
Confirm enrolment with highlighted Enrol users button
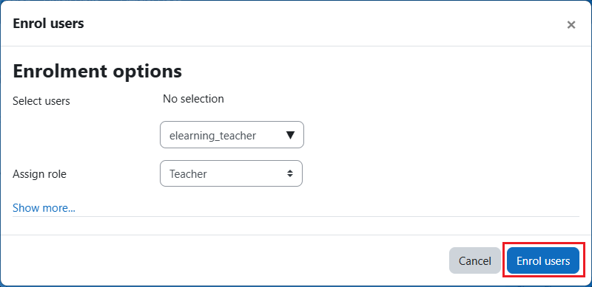[543, 260]
